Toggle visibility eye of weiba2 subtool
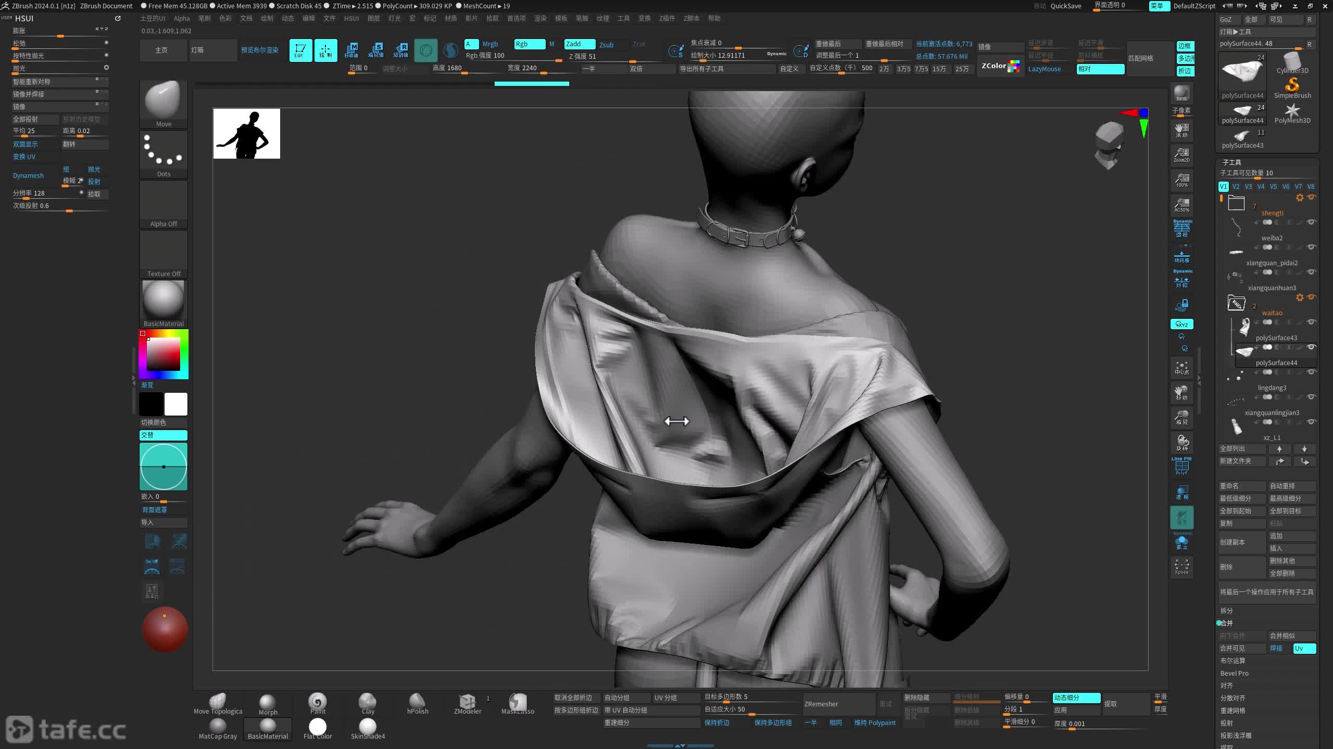 tap(1312, 222)
